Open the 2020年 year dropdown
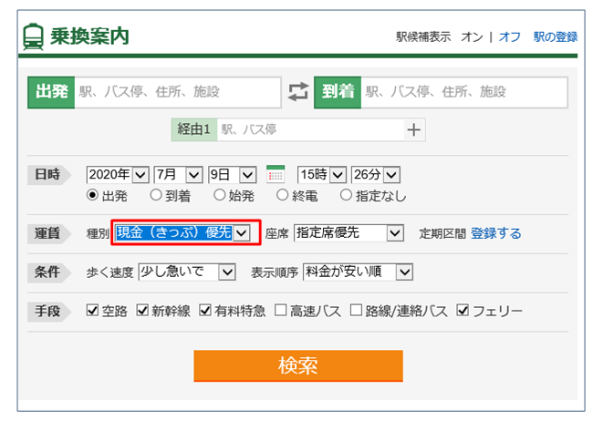The height and width of the screenshot is (421, 593). coord(118,175)
